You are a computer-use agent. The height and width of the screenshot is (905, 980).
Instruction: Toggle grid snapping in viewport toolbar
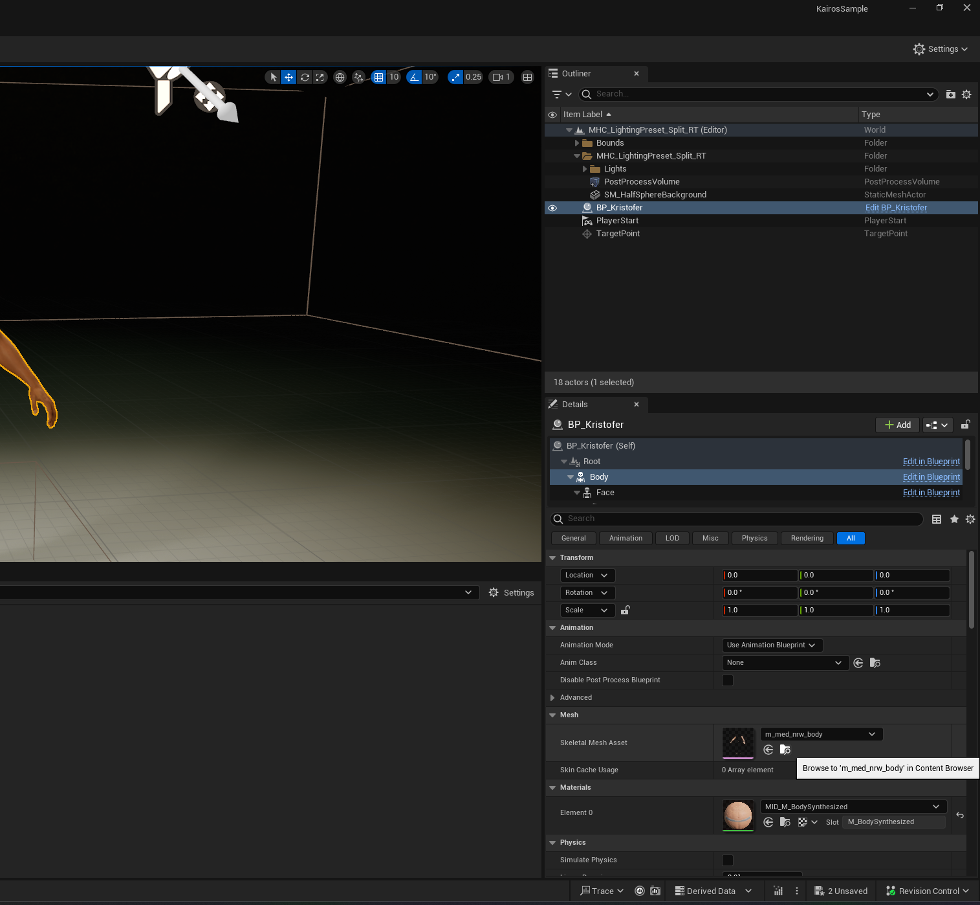pyautogui.click(x=379, y=77)
